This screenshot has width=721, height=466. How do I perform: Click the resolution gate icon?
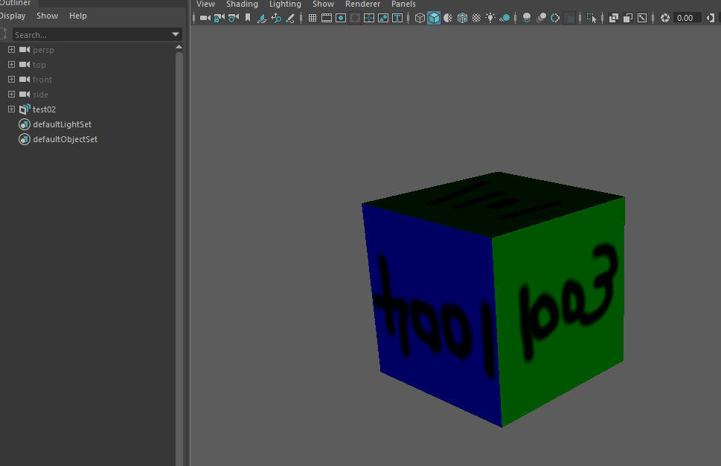point(341,18)
